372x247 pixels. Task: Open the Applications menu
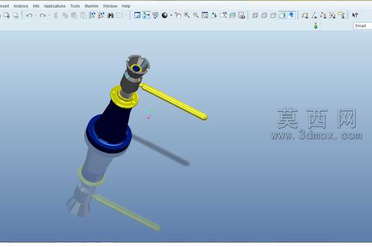[x=55, y=6]
